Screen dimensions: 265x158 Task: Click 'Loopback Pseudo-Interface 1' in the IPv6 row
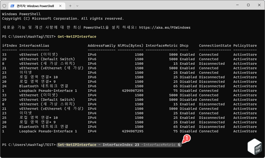(48, 90)
